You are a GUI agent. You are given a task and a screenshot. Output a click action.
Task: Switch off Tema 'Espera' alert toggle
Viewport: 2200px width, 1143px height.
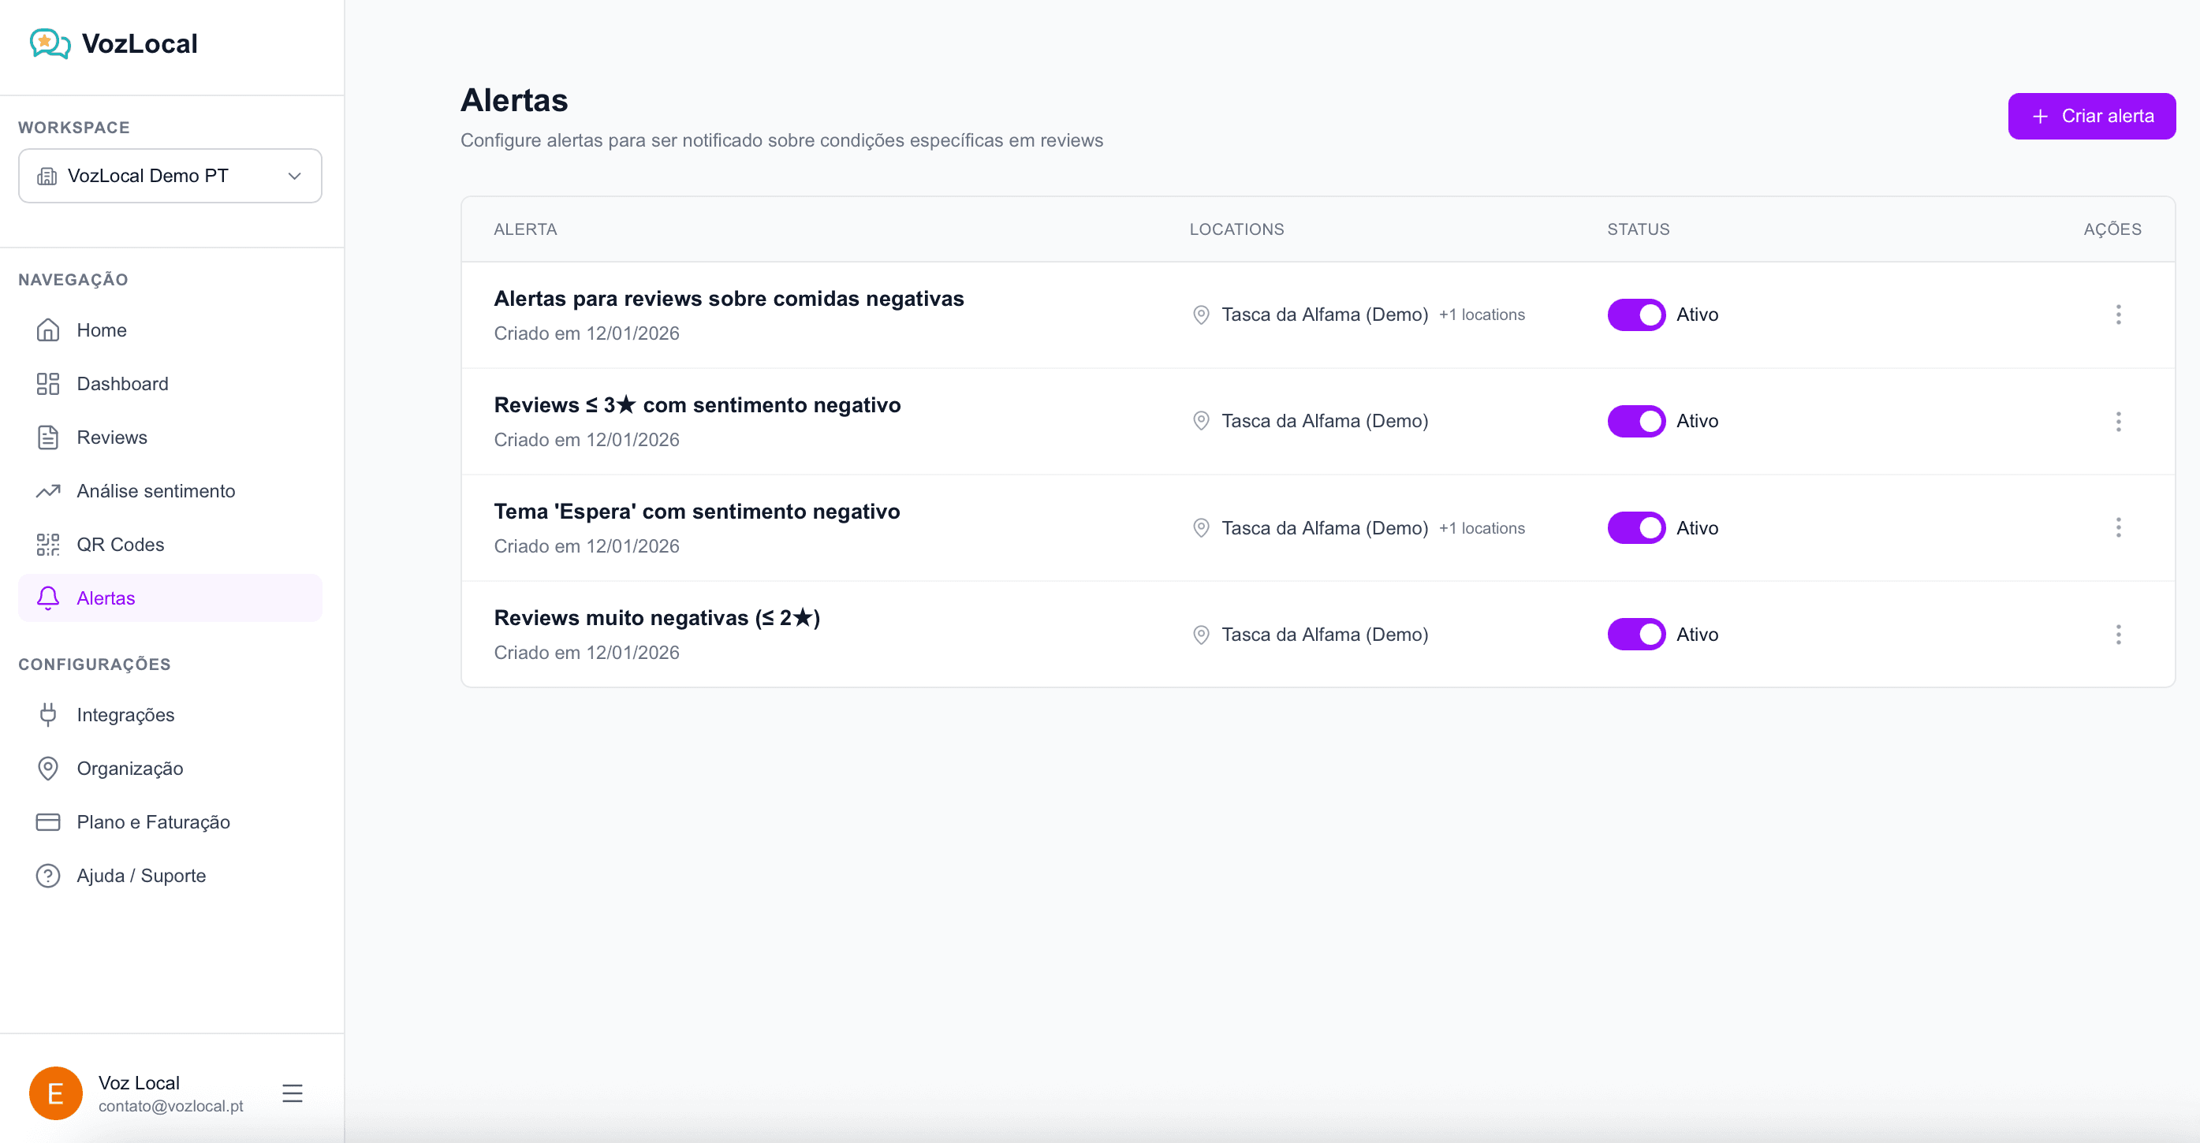pyautogui.click(x=1635, y=528)
